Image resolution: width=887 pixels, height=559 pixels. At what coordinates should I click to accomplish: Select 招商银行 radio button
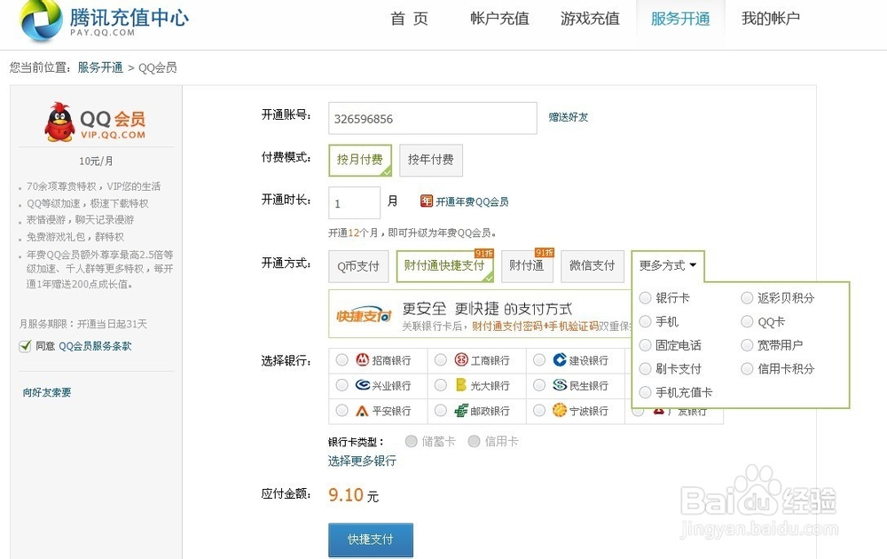point(341,360)
